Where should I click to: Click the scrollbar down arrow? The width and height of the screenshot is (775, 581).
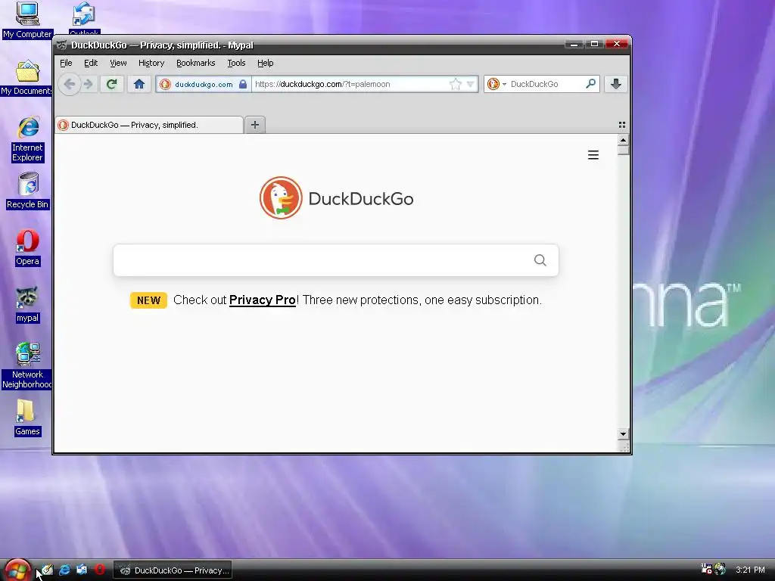point(624,433)
